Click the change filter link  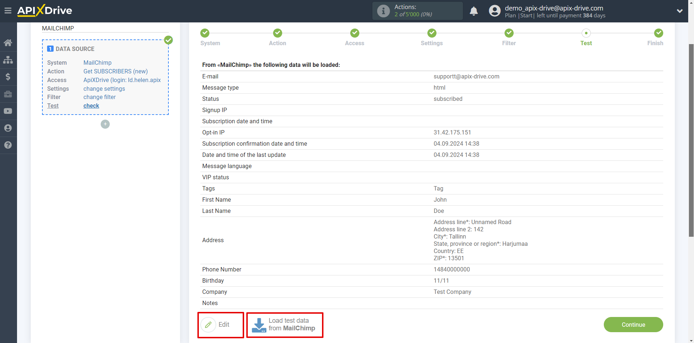point(100,97)
